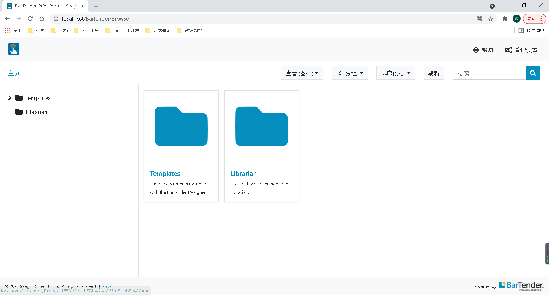Click the address bar URL
This screenshot has height=295, width=549.
pyautogui.click(x=95, y=19)
